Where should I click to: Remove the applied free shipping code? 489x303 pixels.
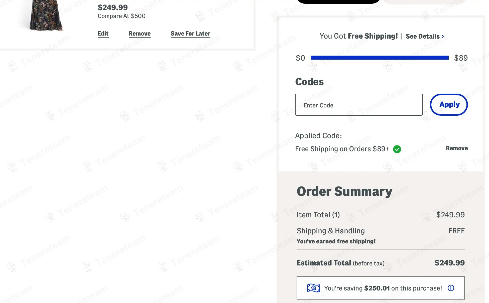click(x=457, y=148)
